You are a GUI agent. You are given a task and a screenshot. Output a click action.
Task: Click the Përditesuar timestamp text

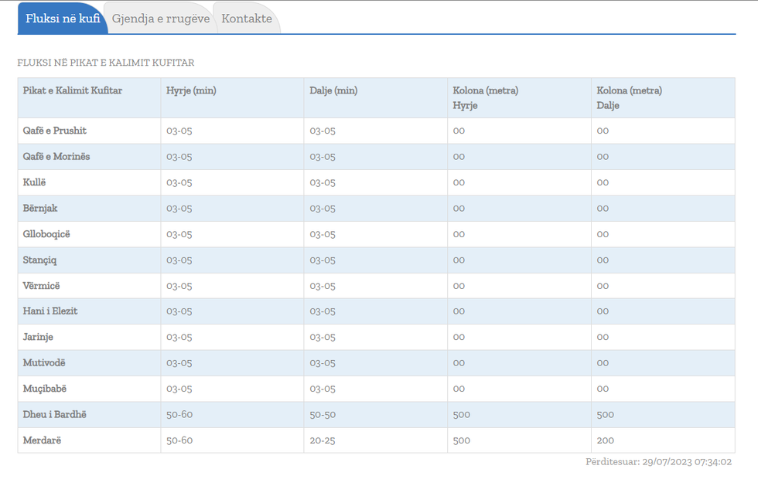658,462
